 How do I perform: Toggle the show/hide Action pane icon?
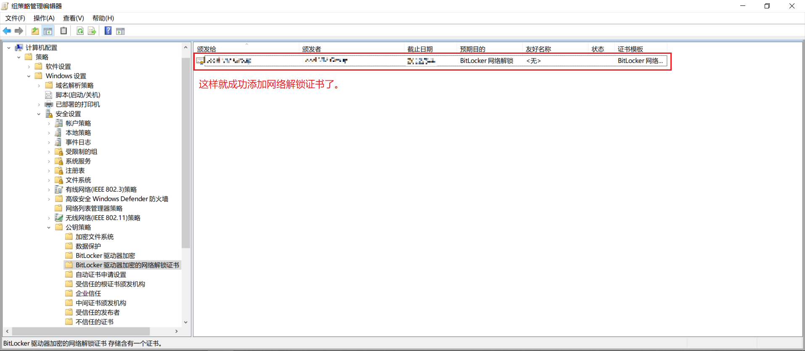(121, 31)
